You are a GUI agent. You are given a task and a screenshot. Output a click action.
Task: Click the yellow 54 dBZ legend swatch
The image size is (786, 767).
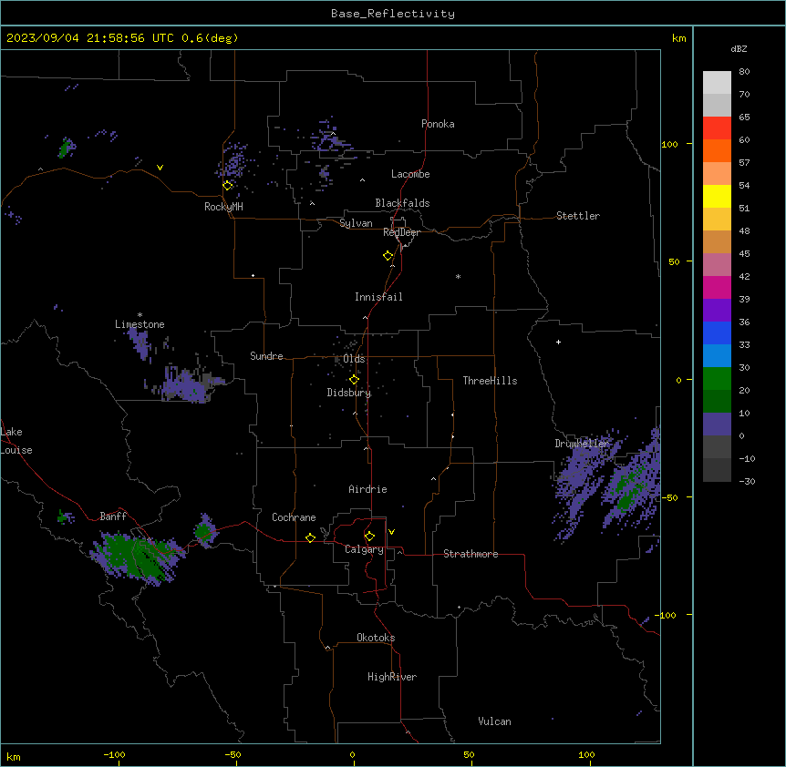pyautogui.click(x=717, y=196)
